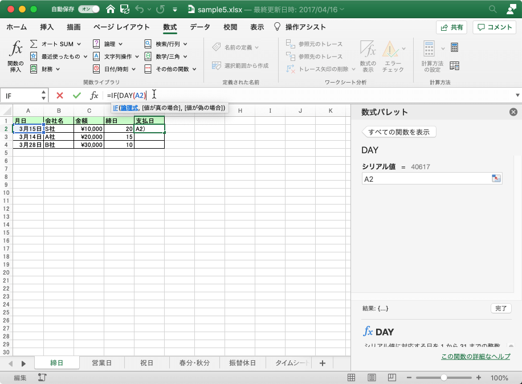Open the detailed function help link
The width and height of the screenshot is (522, 384).
(x=476, y=357)
